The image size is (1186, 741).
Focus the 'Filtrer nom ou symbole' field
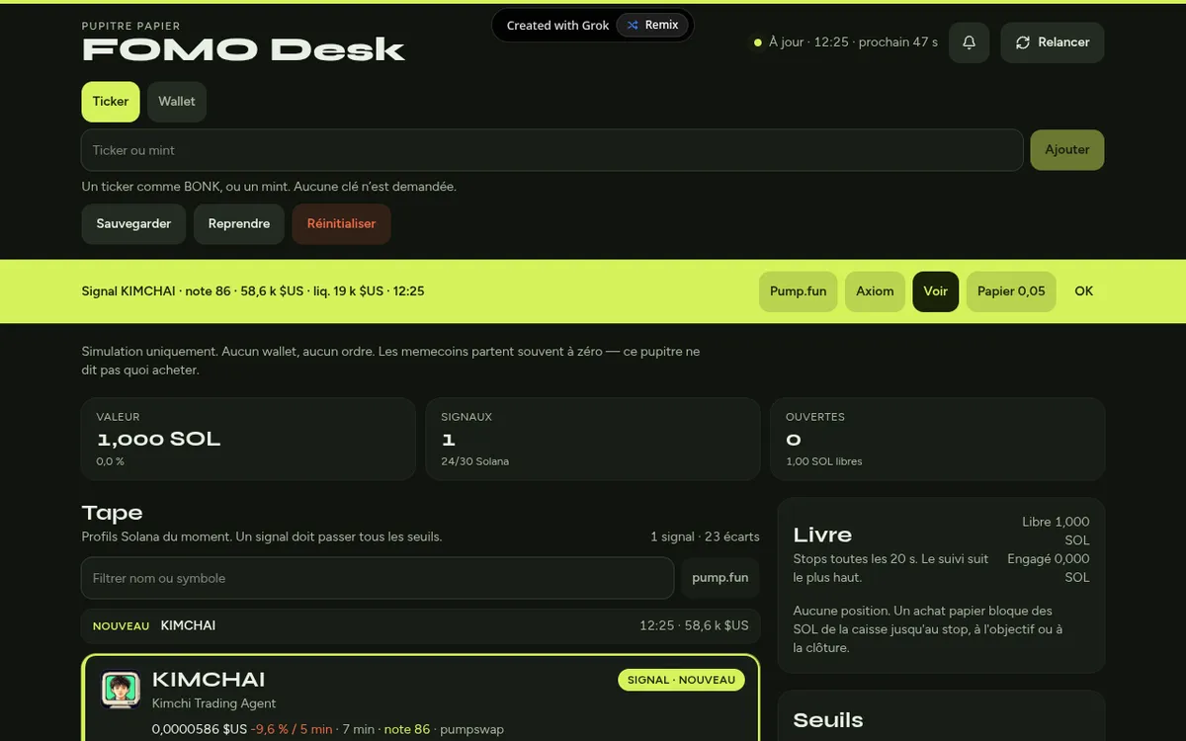pos(378,578)
